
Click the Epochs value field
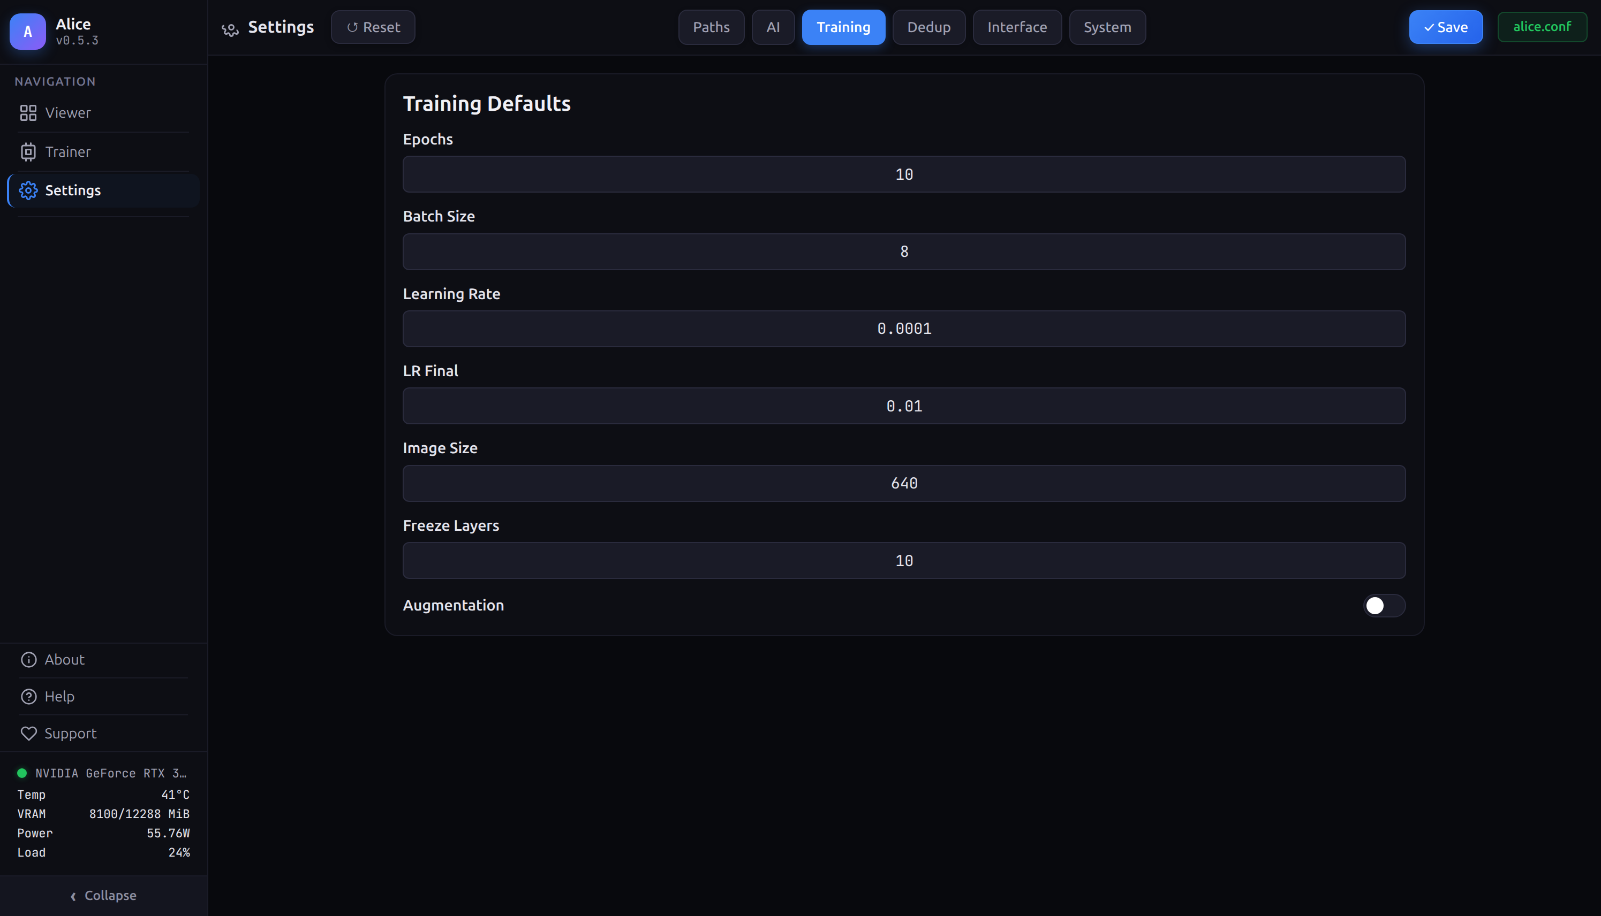pos(903,174)
